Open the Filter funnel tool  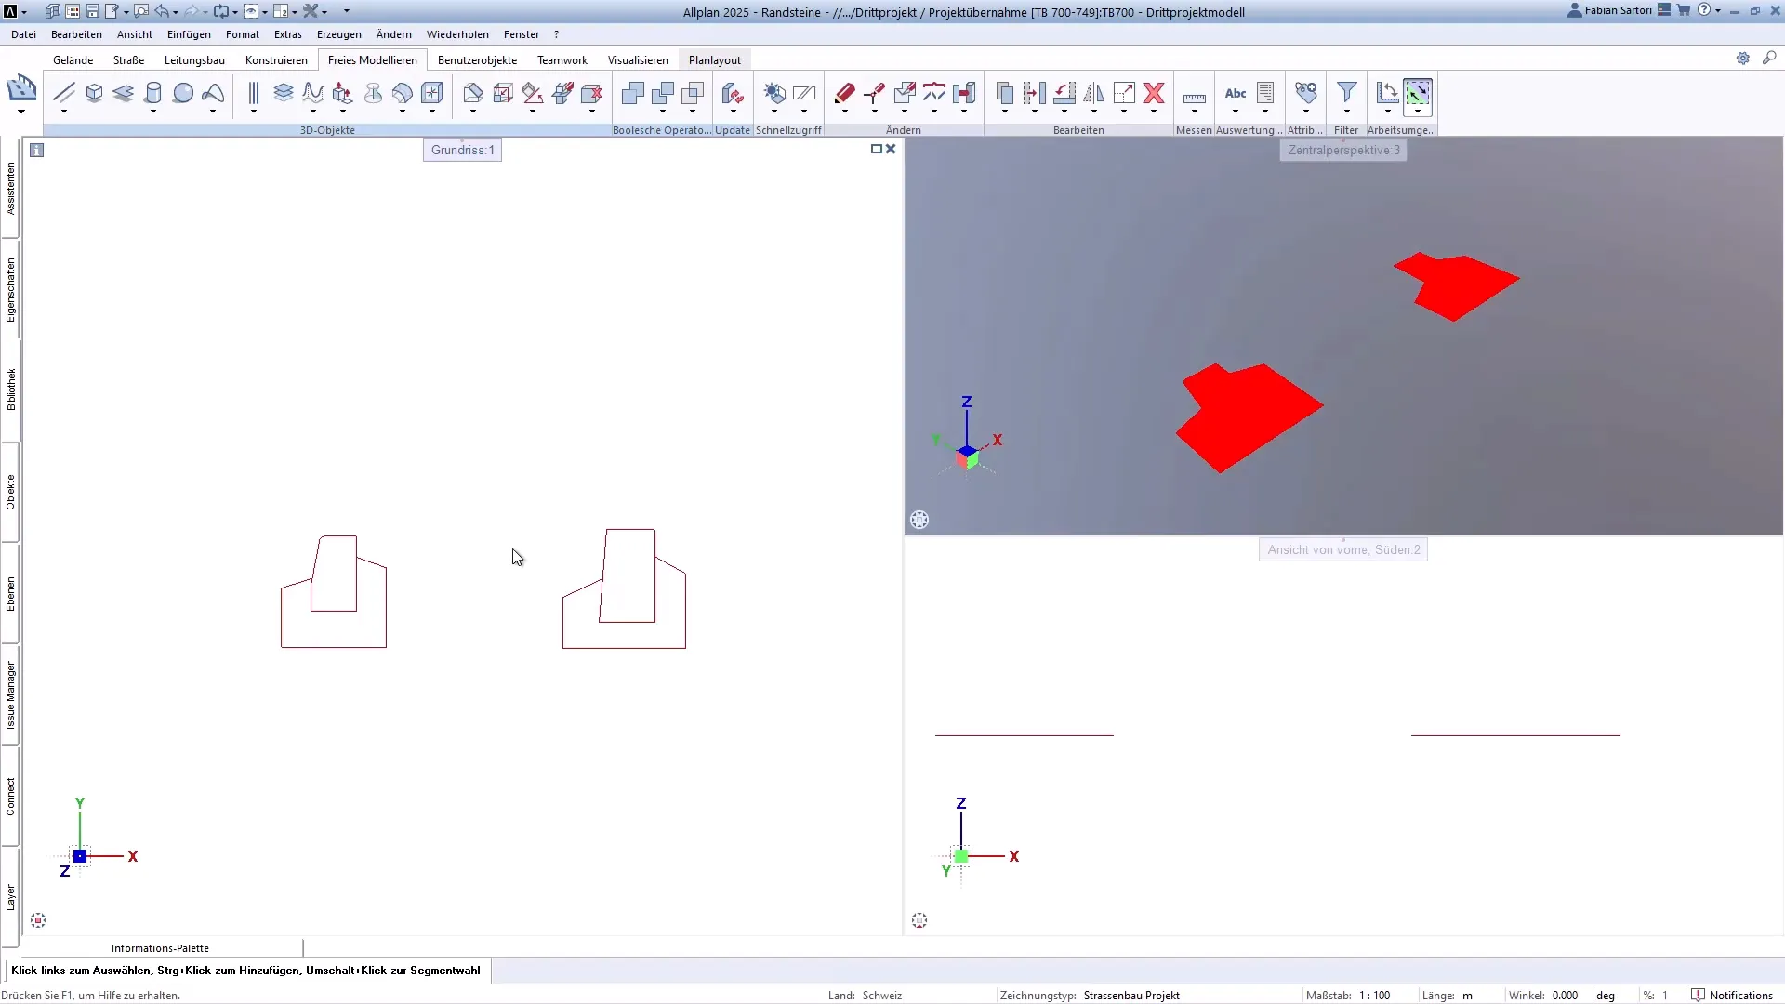tap(1346, 92)
